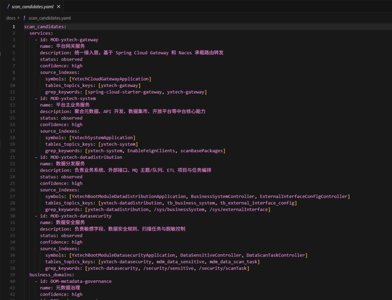The height and width of the screenshot is (300, 392).
Task: Click 'MOD-yxtech-gateway' id value
Action: point(74,40)
